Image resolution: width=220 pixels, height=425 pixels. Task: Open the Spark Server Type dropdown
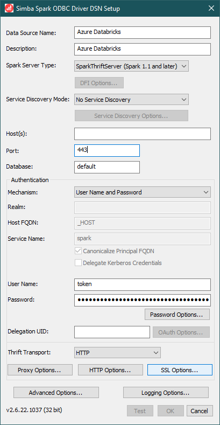coord(131,66)
